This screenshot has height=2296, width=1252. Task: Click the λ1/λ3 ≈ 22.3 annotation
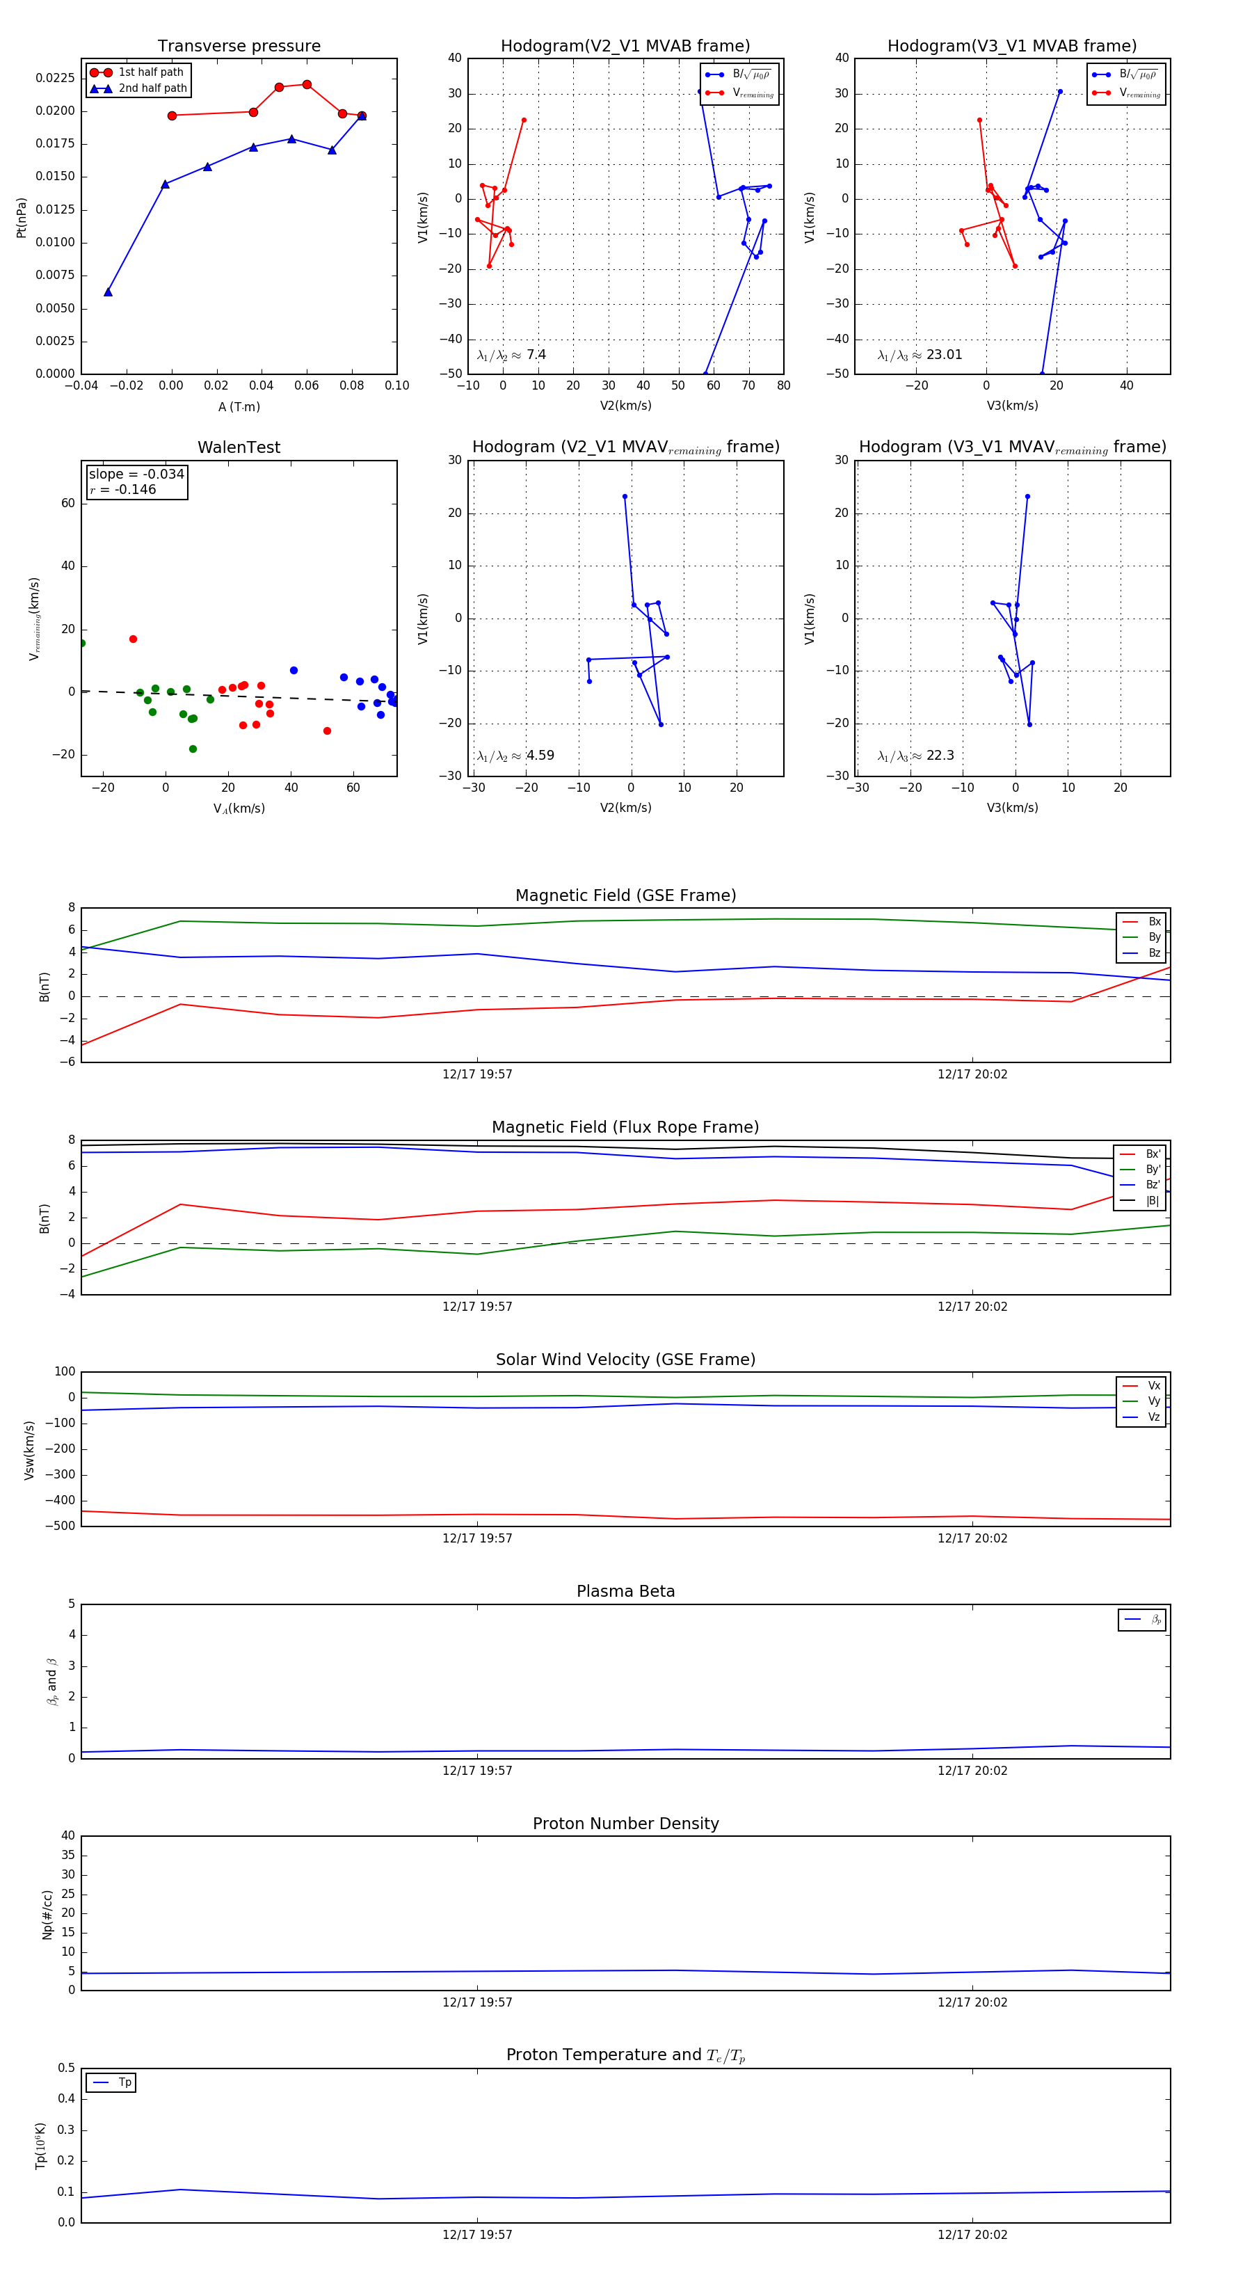coord(916,756)
